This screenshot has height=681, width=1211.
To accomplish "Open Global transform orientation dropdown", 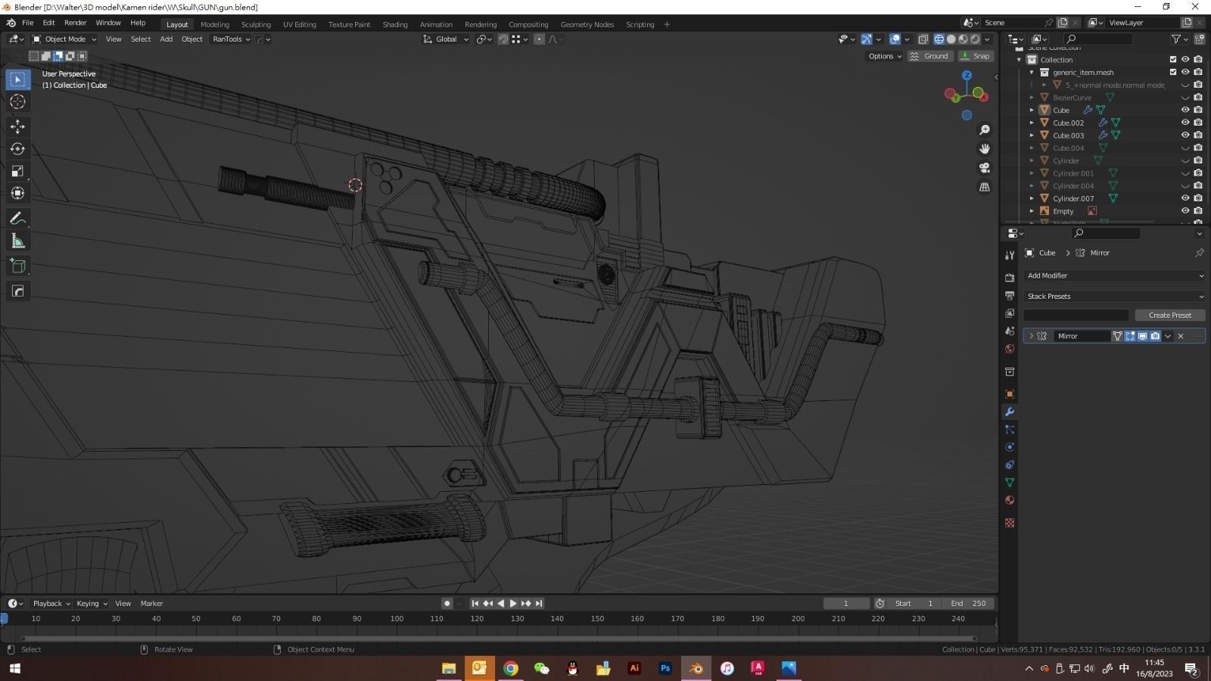I will pos(446,39).
